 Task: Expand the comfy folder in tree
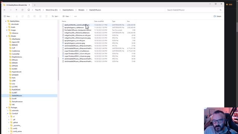tap(9, 128)
